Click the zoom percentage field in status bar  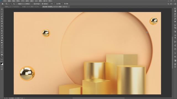point(6,98)
